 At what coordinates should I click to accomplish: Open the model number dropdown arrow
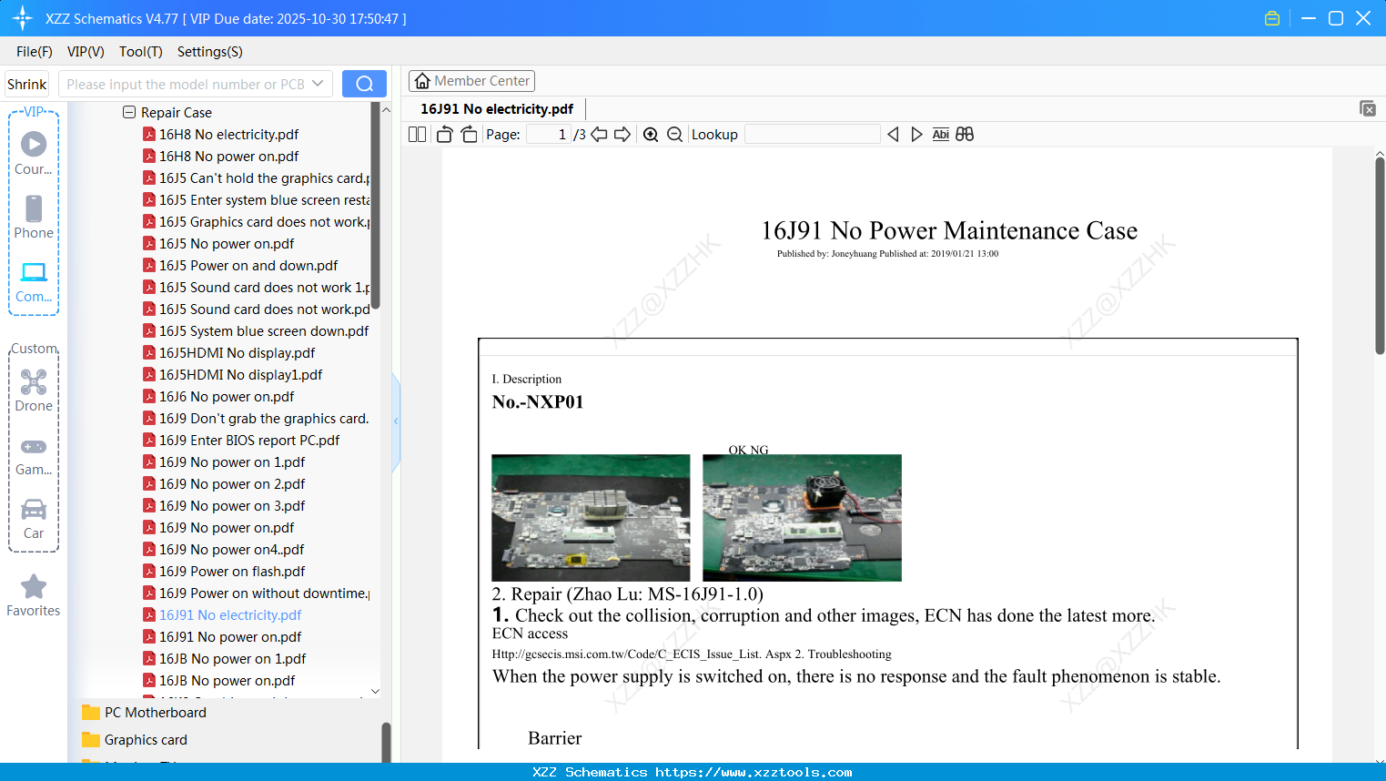318,84
